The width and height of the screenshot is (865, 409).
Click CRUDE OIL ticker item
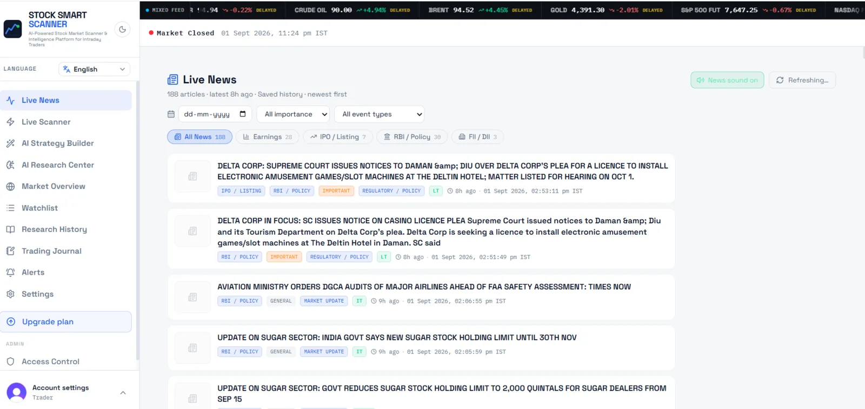[x=352, y=10]
